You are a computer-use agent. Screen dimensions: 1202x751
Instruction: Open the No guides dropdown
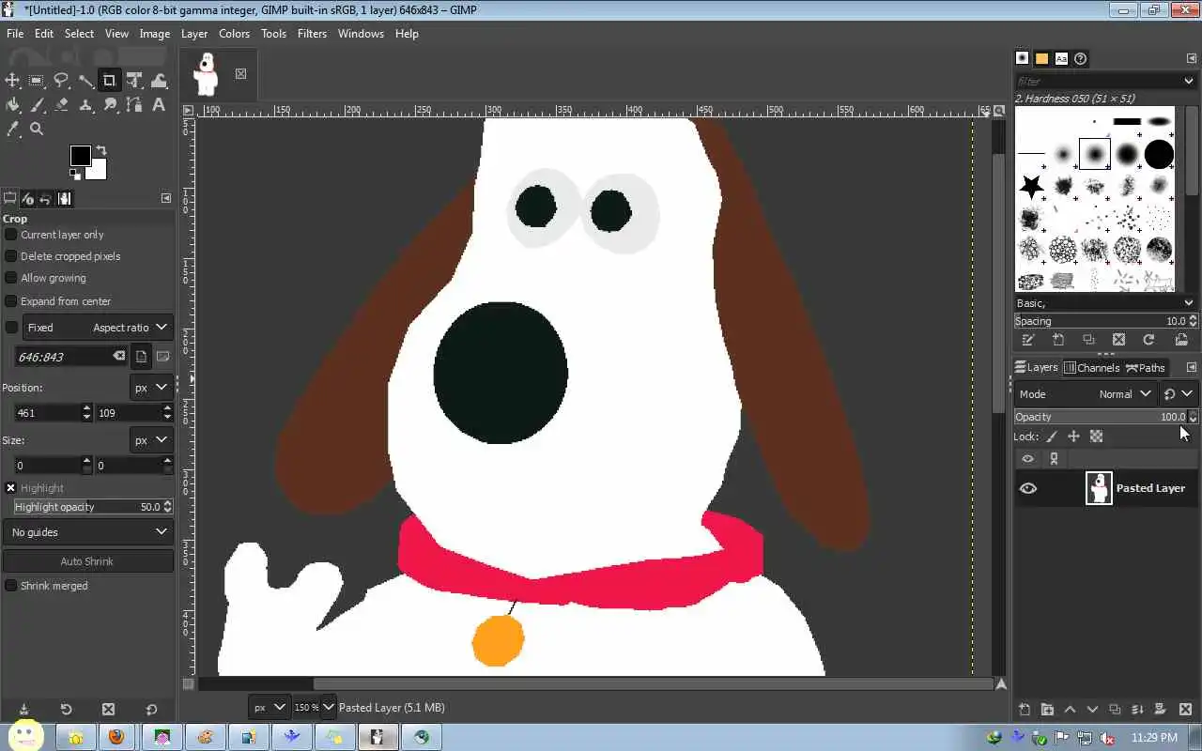point(88,532)
